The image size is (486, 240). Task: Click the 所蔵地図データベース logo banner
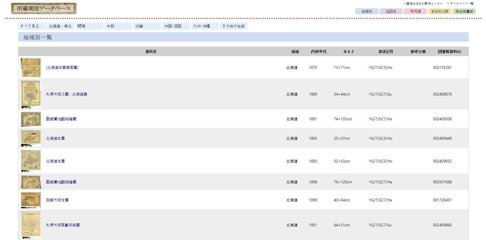click(44, 9)
